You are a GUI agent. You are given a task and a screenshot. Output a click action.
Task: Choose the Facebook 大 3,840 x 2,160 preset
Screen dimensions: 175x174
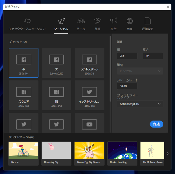click(57, 63)
